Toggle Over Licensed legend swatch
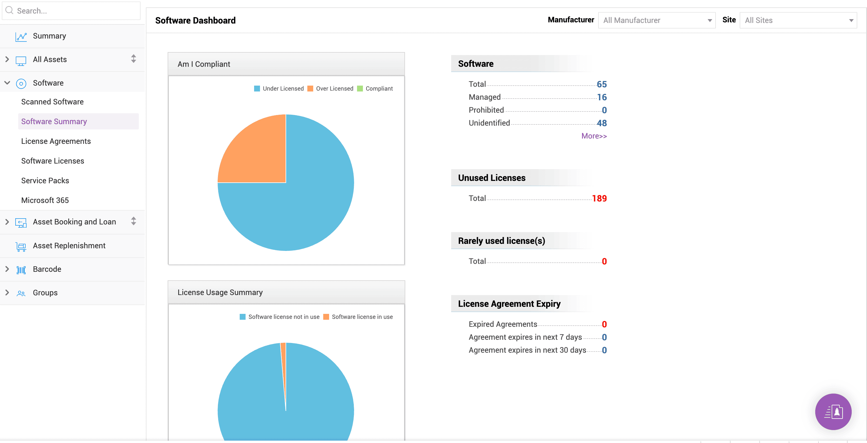Viewport: 867px width, 443px height. tap(310, 89)
